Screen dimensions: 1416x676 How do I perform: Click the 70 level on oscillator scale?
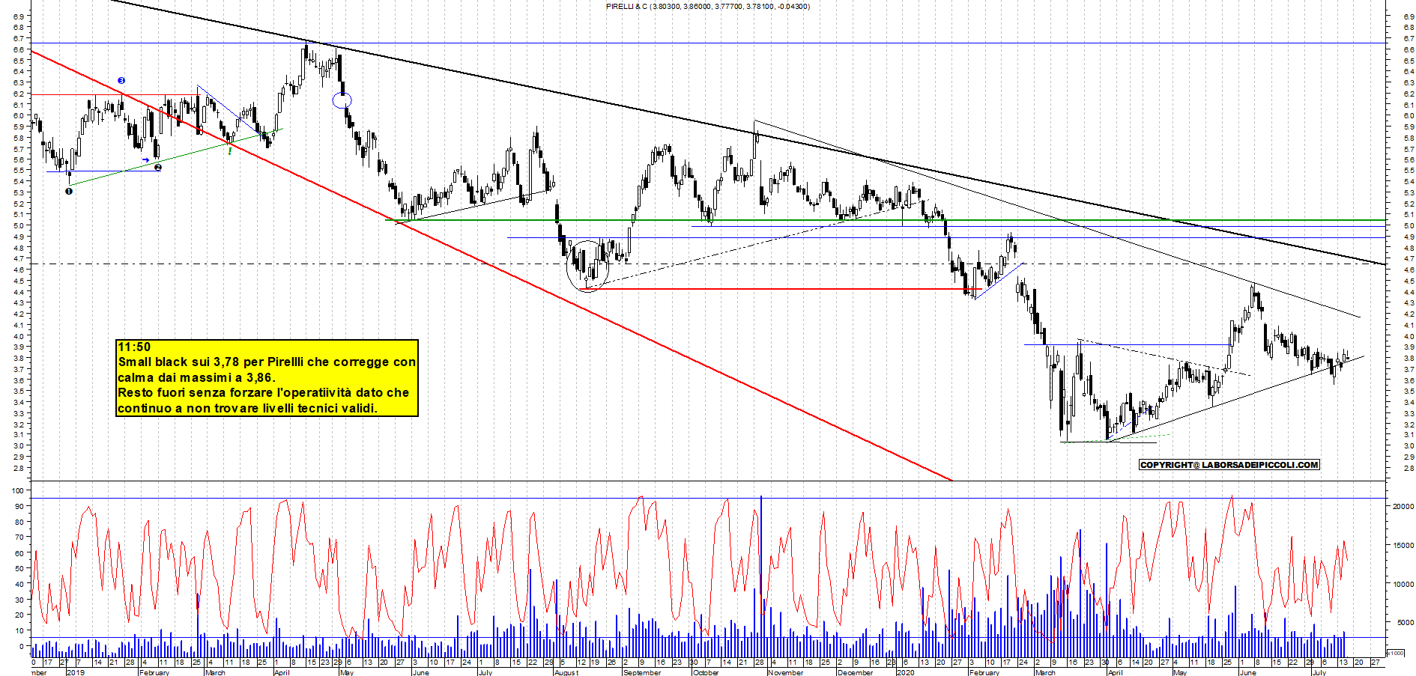coord(19,538)
